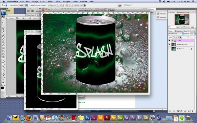Select the Crop tool

3,29
